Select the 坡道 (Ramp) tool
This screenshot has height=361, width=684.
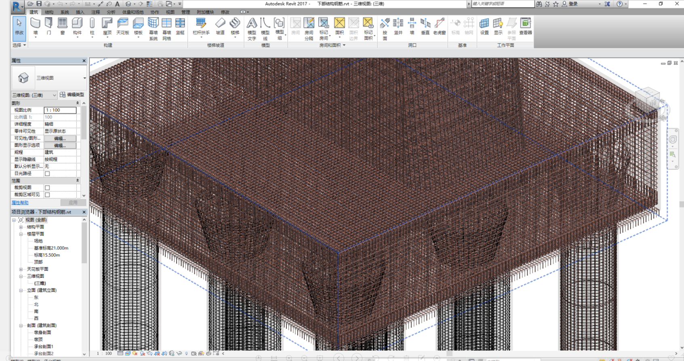tap(220, 27)
